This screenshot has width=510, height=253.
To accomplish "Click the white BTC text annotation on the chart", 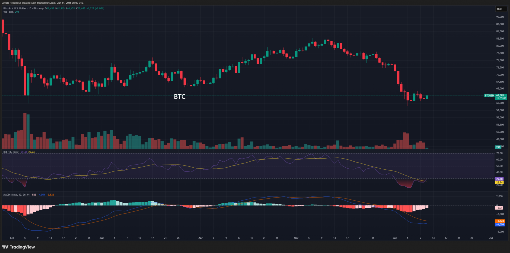I will click(179, 97).
